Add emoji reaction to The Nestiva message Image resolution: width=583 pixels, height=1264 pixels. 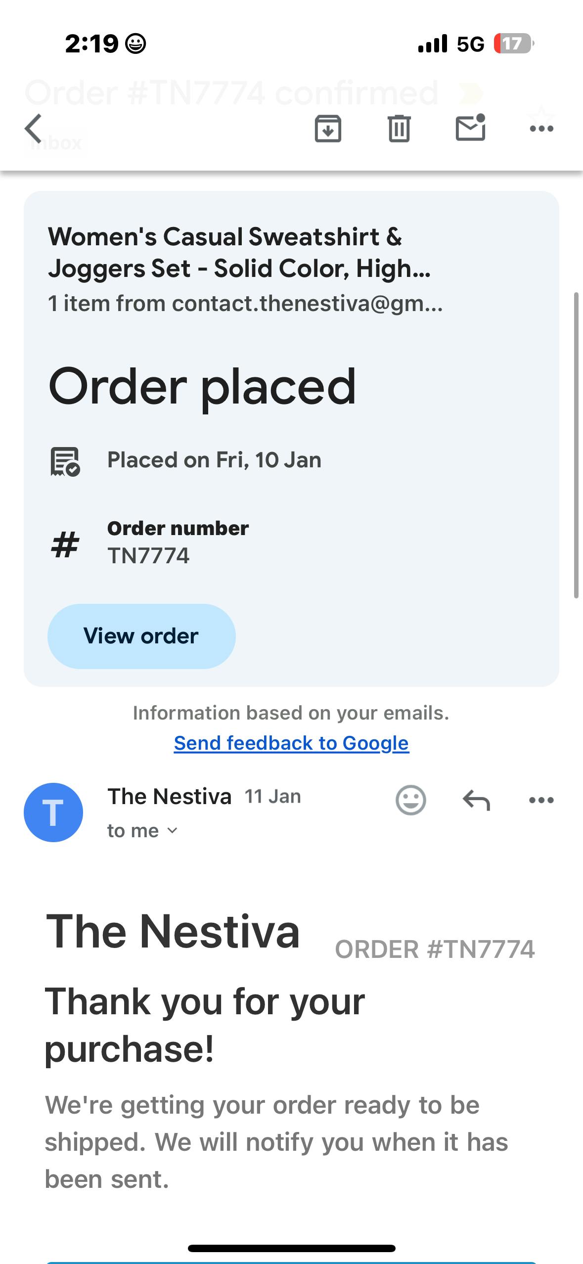(x=410, y=800)
